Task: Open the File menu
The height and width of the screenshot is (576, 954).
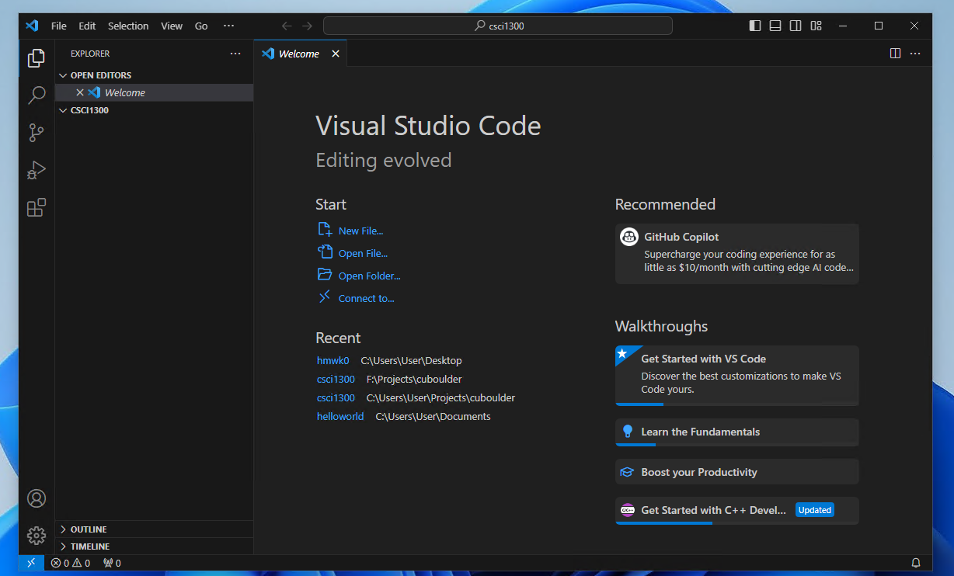Action: (x=59, y=26)
